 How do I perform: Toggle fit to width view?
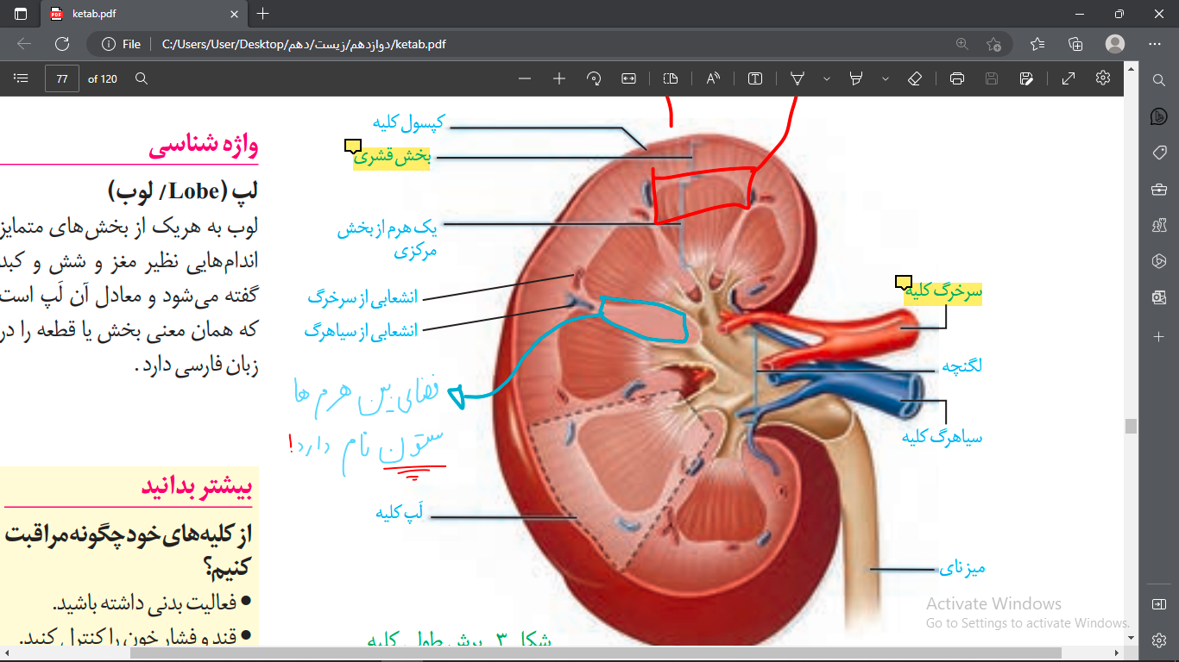point(628,78)
